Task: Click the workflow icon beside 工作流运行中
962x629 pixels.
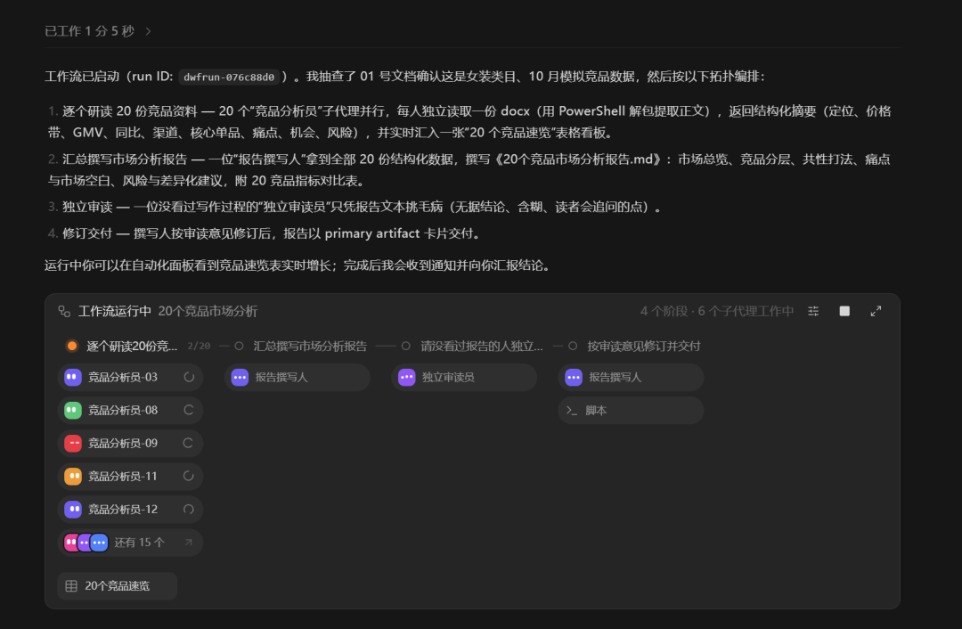Action: (x=64, y=312)
